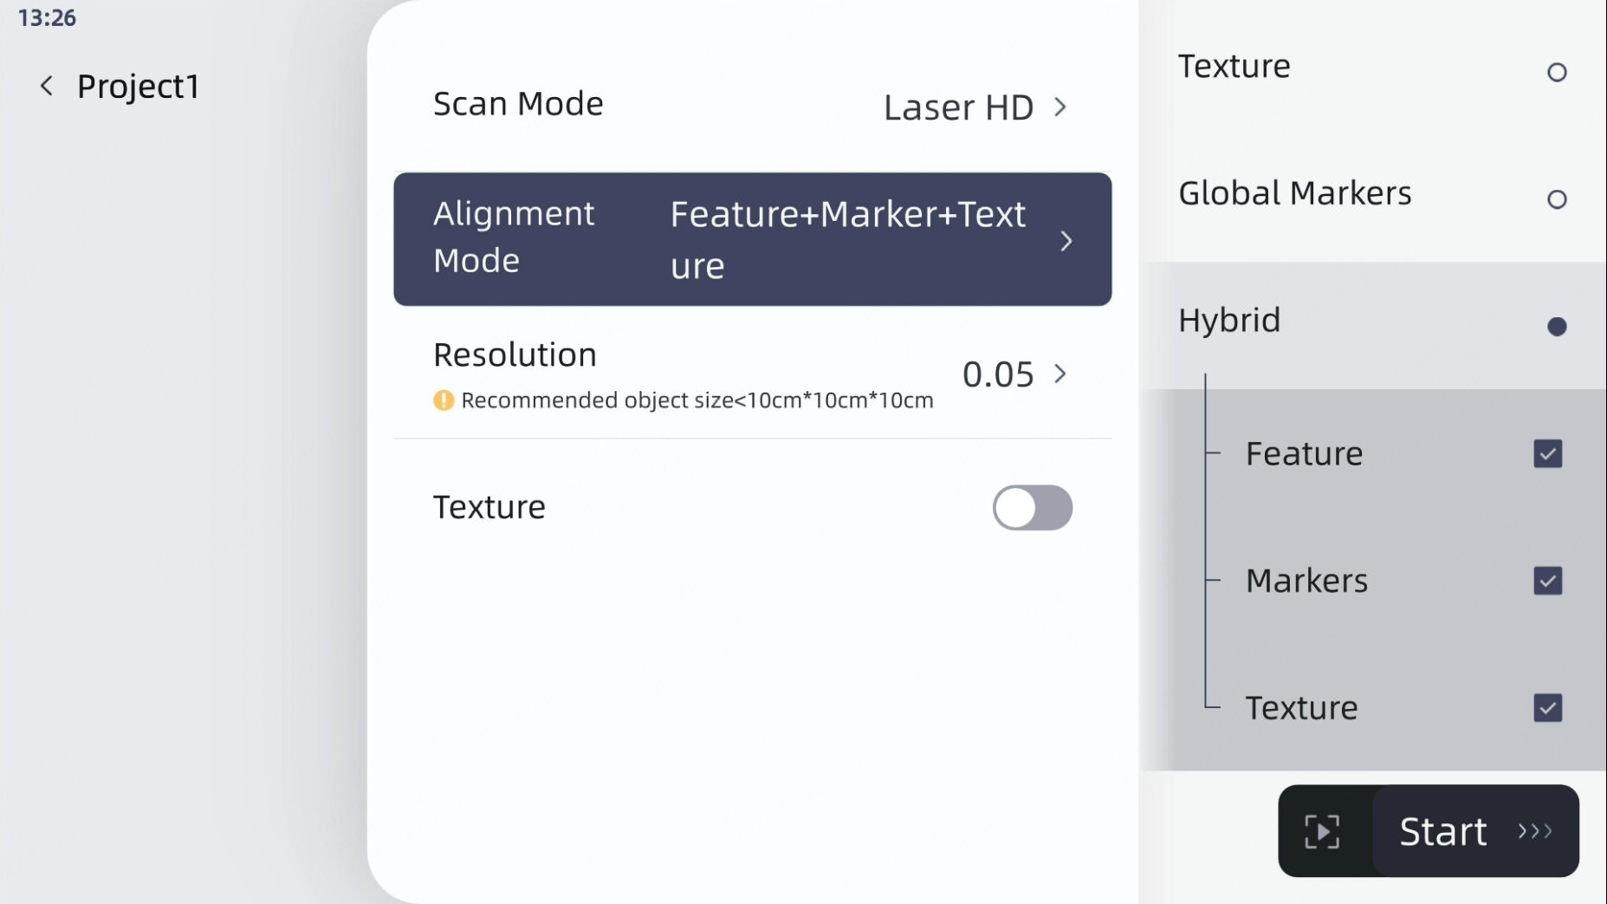Image resolution: width=1607 pixels, height=904 pixels.
Task: Select the Texture alignment radio button
Action: (x=1556, y=73)
